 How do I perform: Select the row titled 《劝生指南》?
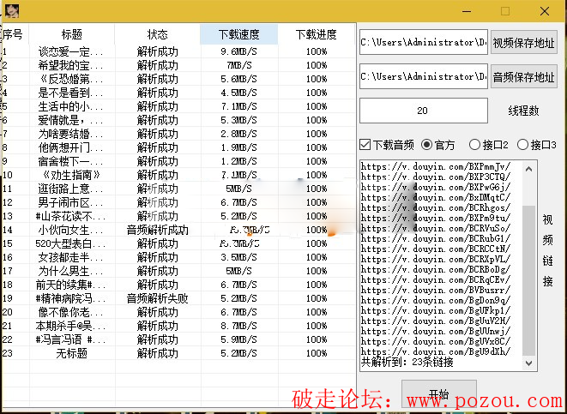[x=179, y=175]
